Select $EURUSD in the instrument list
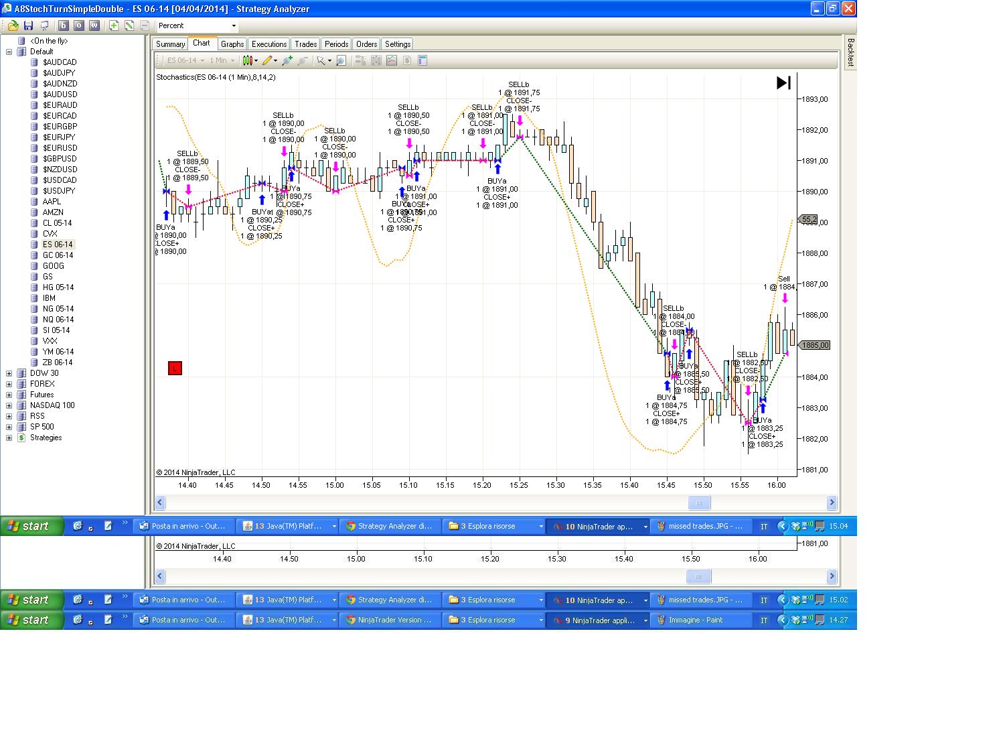 (x=60, y=148)
